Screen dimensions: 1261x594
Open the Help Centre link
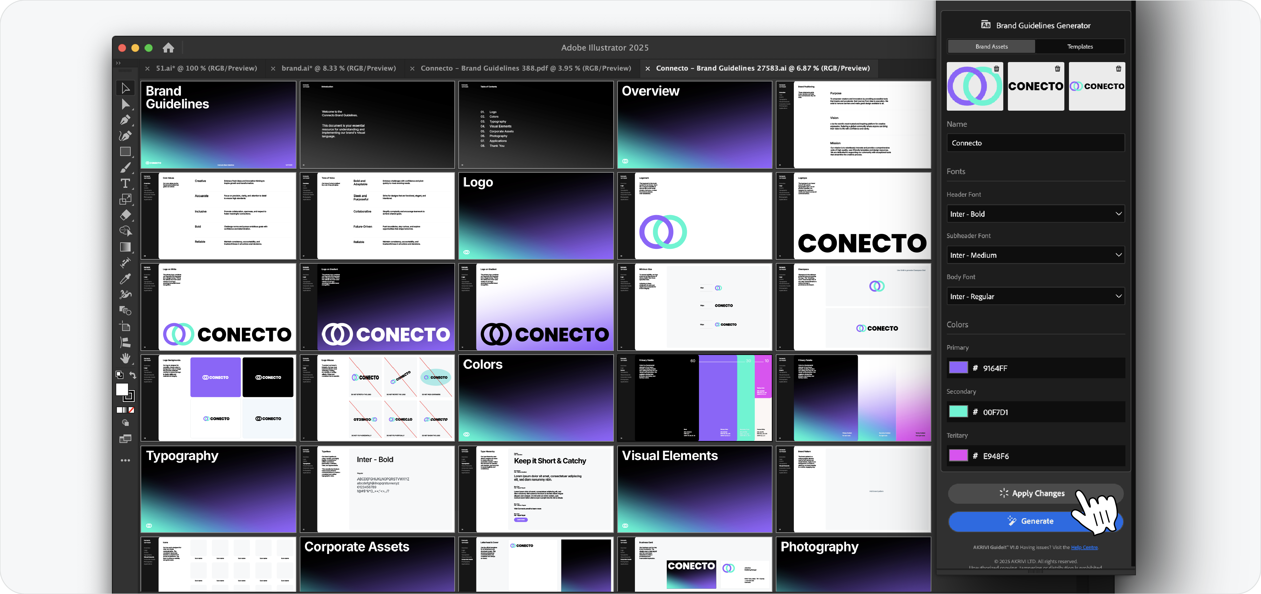coord(1085,547)
